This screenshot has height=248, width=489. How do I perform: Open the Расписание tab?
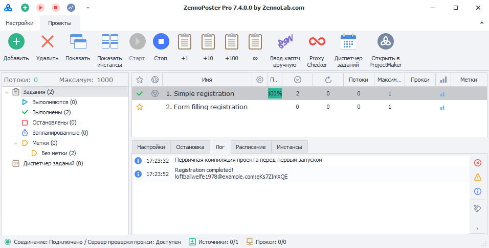[251, 147]
